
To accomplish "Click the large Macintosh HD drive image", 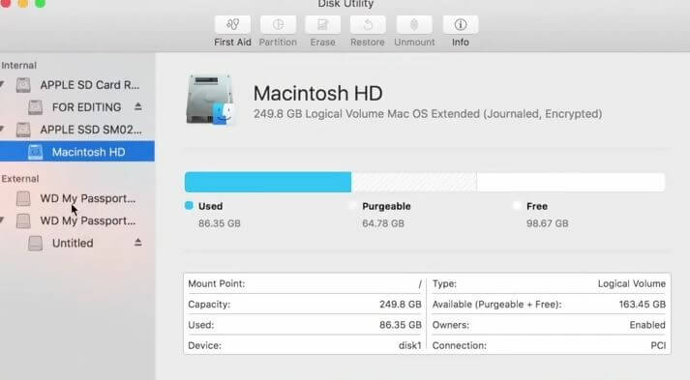I will click(x=210, y=100).
